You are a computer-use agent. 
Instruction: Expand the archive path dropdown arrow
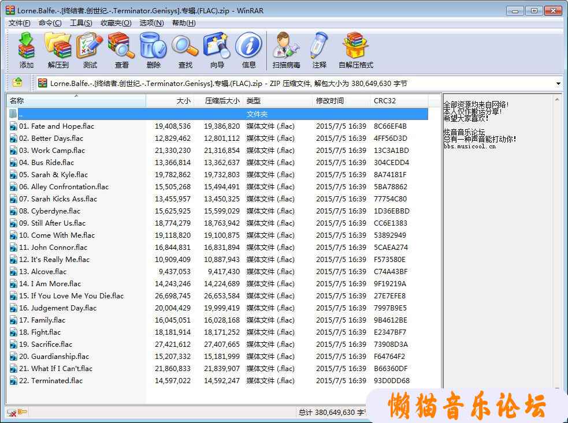(x=558, y=84)
